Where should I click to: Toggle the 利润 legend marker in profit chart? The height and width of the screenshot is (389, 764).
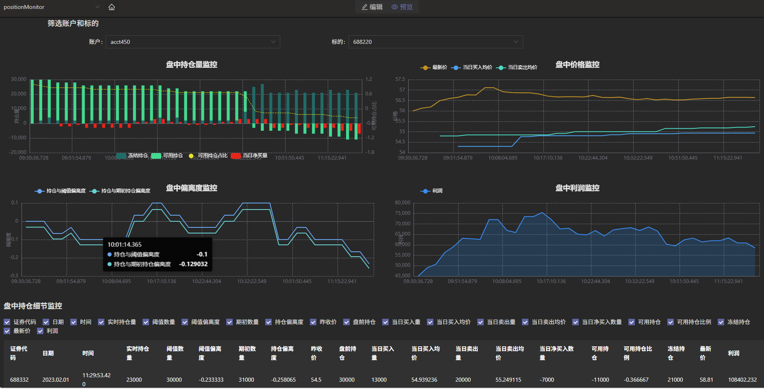coord(425,191)
